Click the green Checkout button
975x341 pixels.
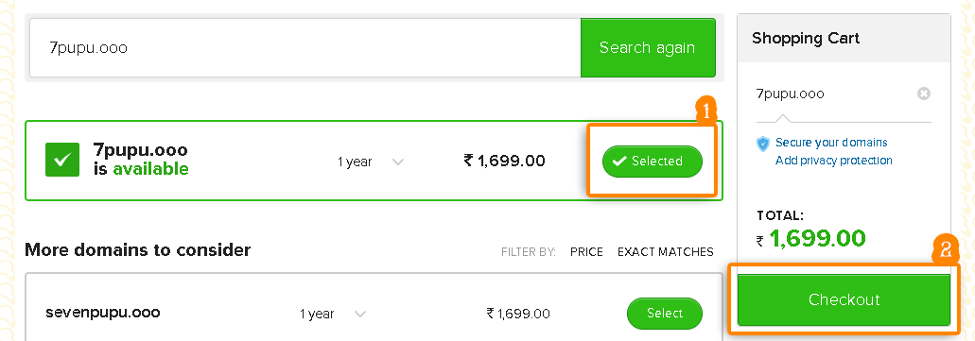844,299
